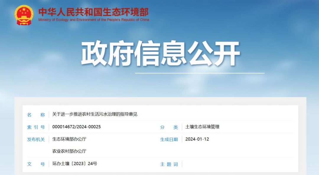Select the creation date 2024-01-12
The height and width of the screenshot is (175, 319).
click(197, 139)
